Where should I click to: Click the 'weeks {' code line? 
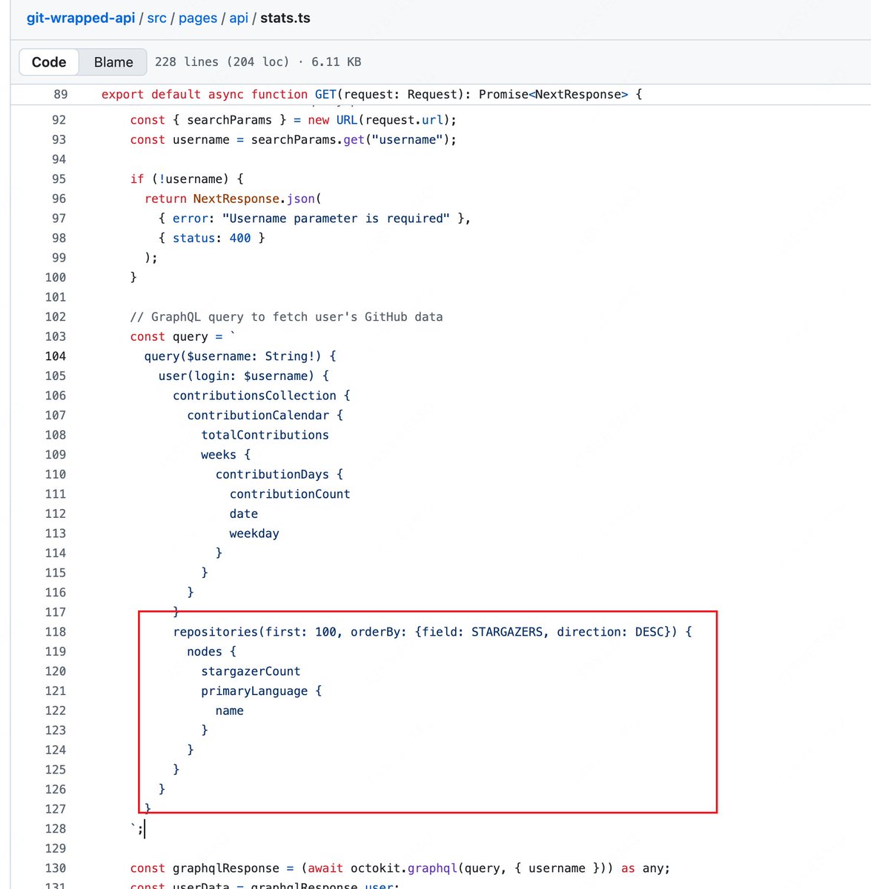click(x=225, y=454)
